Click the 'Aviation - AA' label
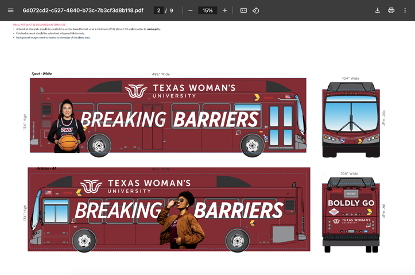The height and width of the screenshot is (275, 415). click(x=46, y=168)
